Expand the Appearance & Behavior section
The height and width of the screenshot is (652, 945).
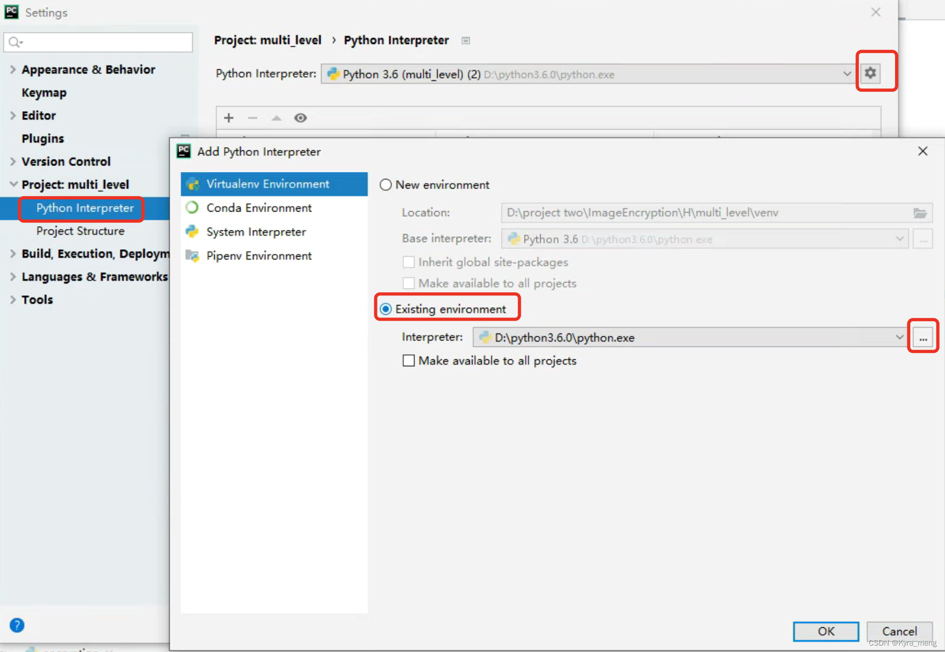(x=12, y=69)
